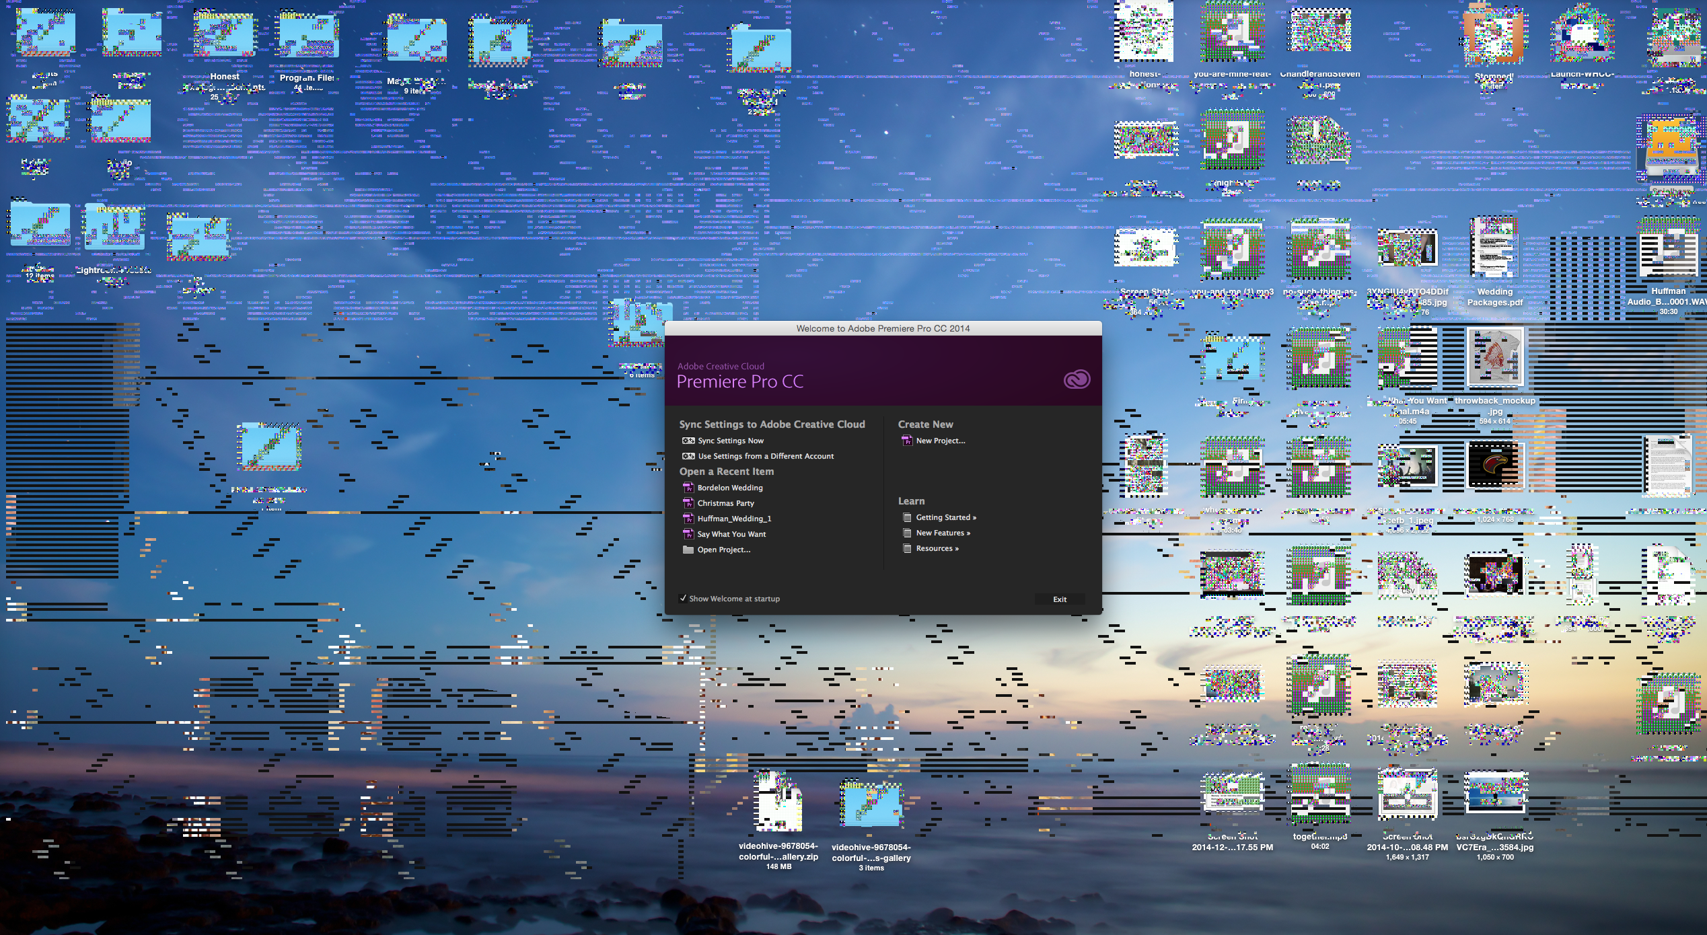
Task: Select the 3YNGIU4vRTO4DDif jpg image icon
Action: (1407, 247)
